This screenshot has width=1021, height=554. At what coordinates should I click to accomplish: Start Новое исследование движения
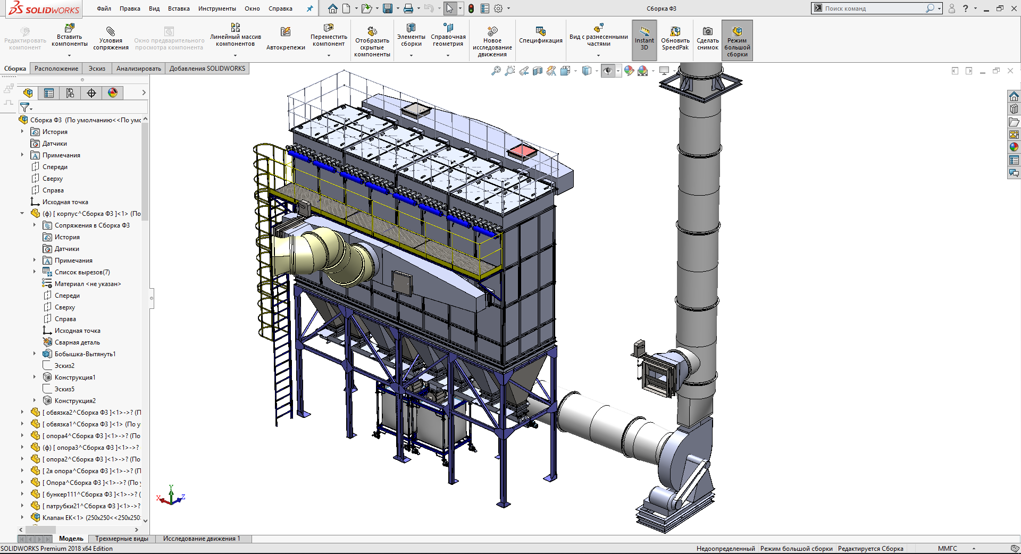(x=492, y=32)
